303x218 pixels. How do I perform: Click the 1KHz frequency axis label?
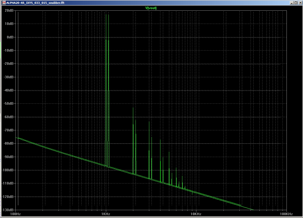click(106, 214)
